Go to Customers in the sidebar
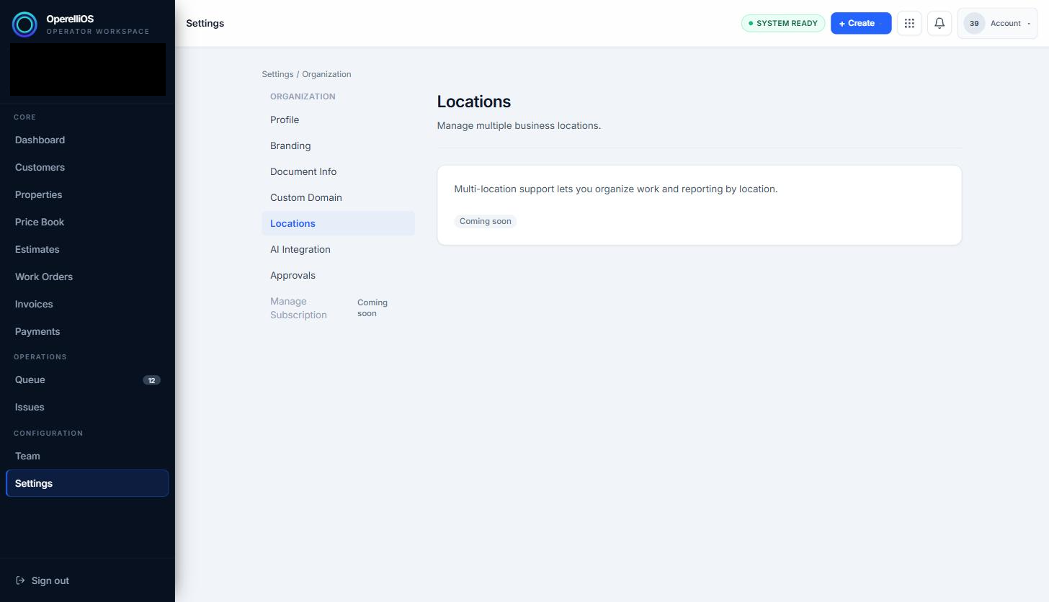The width and height of the screenshot is (1049, 602). click(x=87, y=167)
